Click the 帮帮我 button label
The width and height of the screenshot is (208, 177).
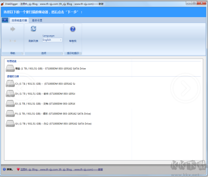pyautogui.click(x=73, y=41)
